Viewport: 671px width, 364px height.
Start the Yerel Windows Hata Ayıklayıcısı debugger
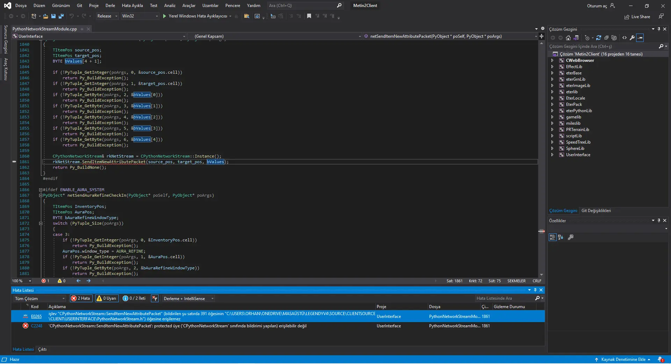click(x=195, y=16)
